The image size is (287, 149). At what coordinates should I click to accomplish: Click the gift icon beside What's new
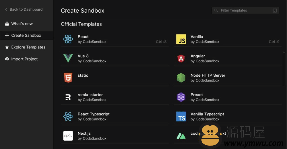[x=7, y=24]
